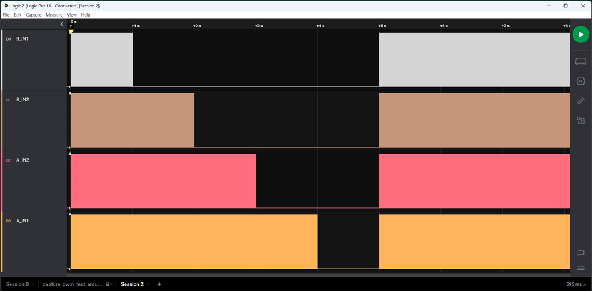The height and width of the screenshot is (291, 592).
Task: Close the Session 2 tab
Action: pyautogui.click(x=148, y=284)
